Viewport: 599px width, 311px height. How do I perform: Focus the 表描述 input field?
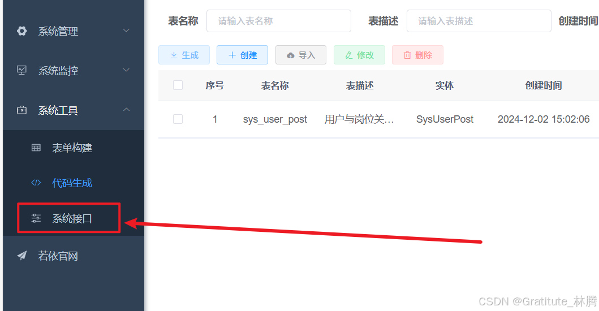point(479,21)
